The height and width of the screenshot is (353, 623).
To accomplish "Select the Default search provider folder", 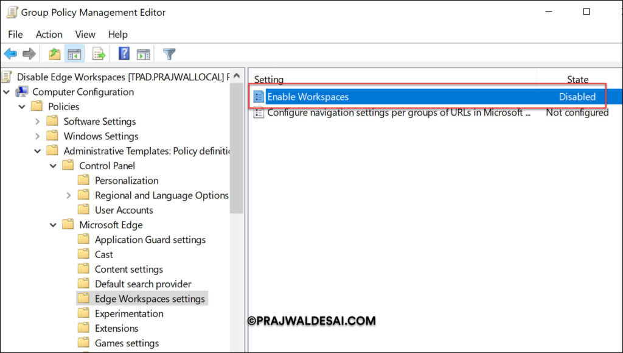I will tap(143, 284).
